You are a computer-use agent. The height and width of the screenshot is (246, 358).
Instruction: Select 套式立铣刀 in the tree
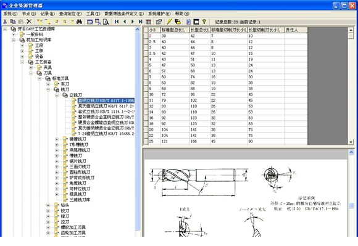(x=106, y=112)
